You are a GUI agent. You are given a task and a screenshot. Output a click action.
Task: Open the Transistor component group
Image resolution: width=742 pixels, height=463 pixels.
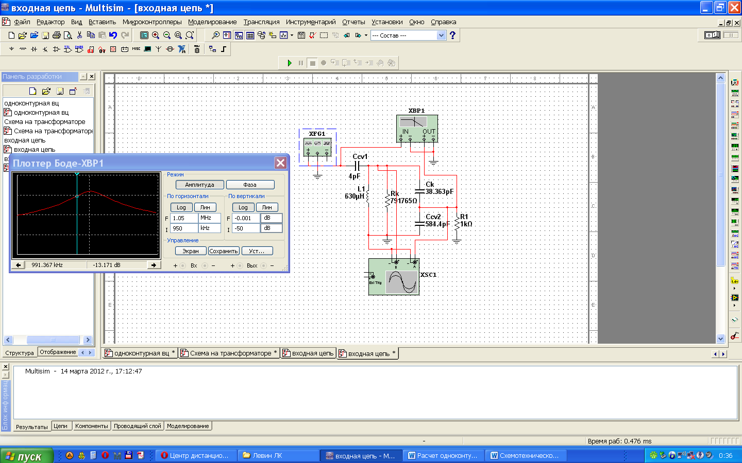point(45,49)
